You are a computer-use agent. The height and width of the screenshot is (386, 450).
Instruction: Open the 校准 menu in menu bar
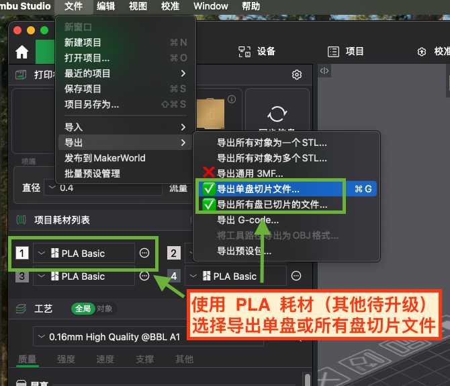[170, 6]
